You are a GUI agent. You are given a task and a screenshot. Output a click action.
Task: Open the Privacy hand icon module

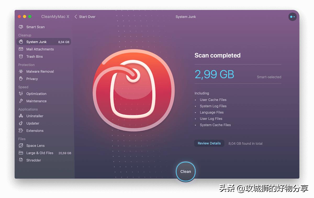pyautogui.click(x=21, y=79)
